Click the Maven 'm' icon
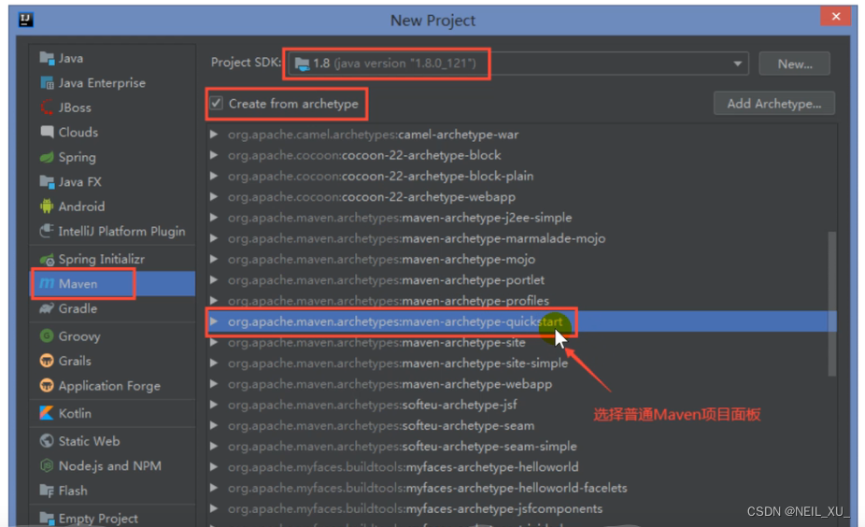This screenshot has height=527, width=865. click(x=47, y=284)
